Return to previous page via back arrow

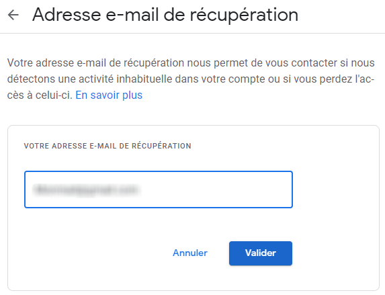tap(13, 15)
